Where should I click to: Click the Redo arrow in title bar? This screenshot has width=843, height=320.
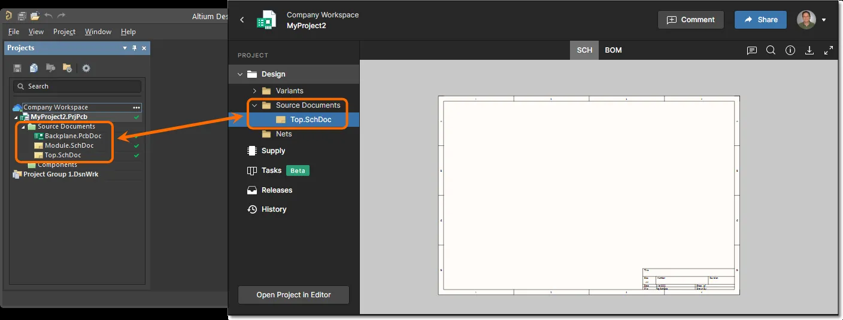[62, 16]
